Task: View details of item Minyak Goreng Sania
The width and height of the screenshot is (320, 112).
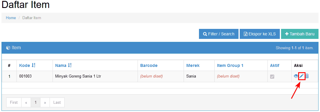Action: click(x=296, y=76)
